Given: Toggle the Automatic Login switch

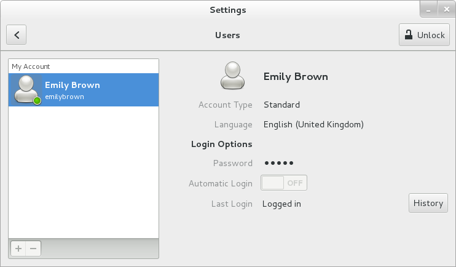Looking at the screenshot, I should coord(284,183).
